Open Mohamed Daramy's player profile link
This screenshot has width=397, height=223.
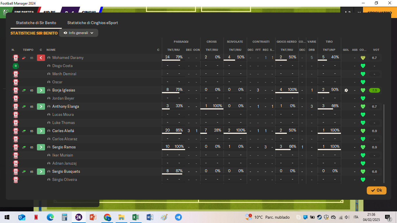coord(68,58)
